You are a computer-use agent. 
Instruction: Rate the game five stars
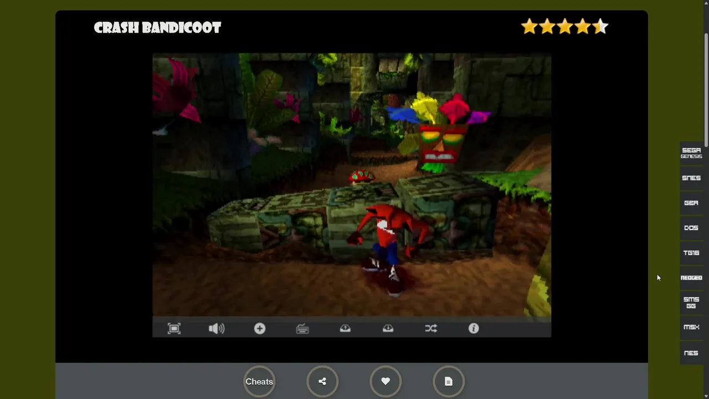600,27
